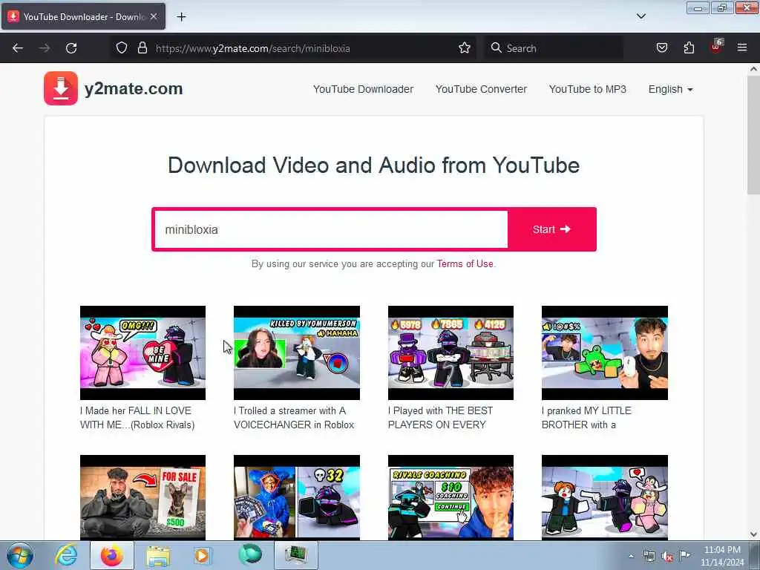Select the YouTube Downloader browser tab
Screen dimensions: 760x570
point(83,16)
